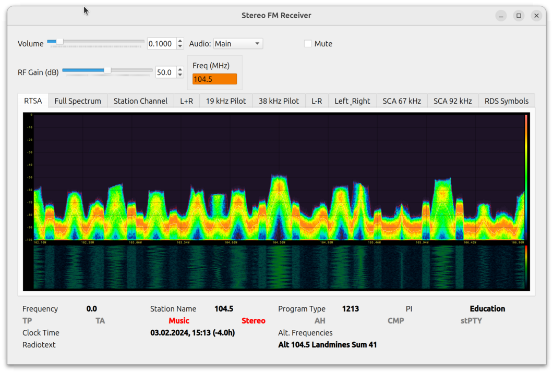This screenshot has width=553, height=373.
Task: Increment RF Gain with up arrow
Action: click(180, 70)
